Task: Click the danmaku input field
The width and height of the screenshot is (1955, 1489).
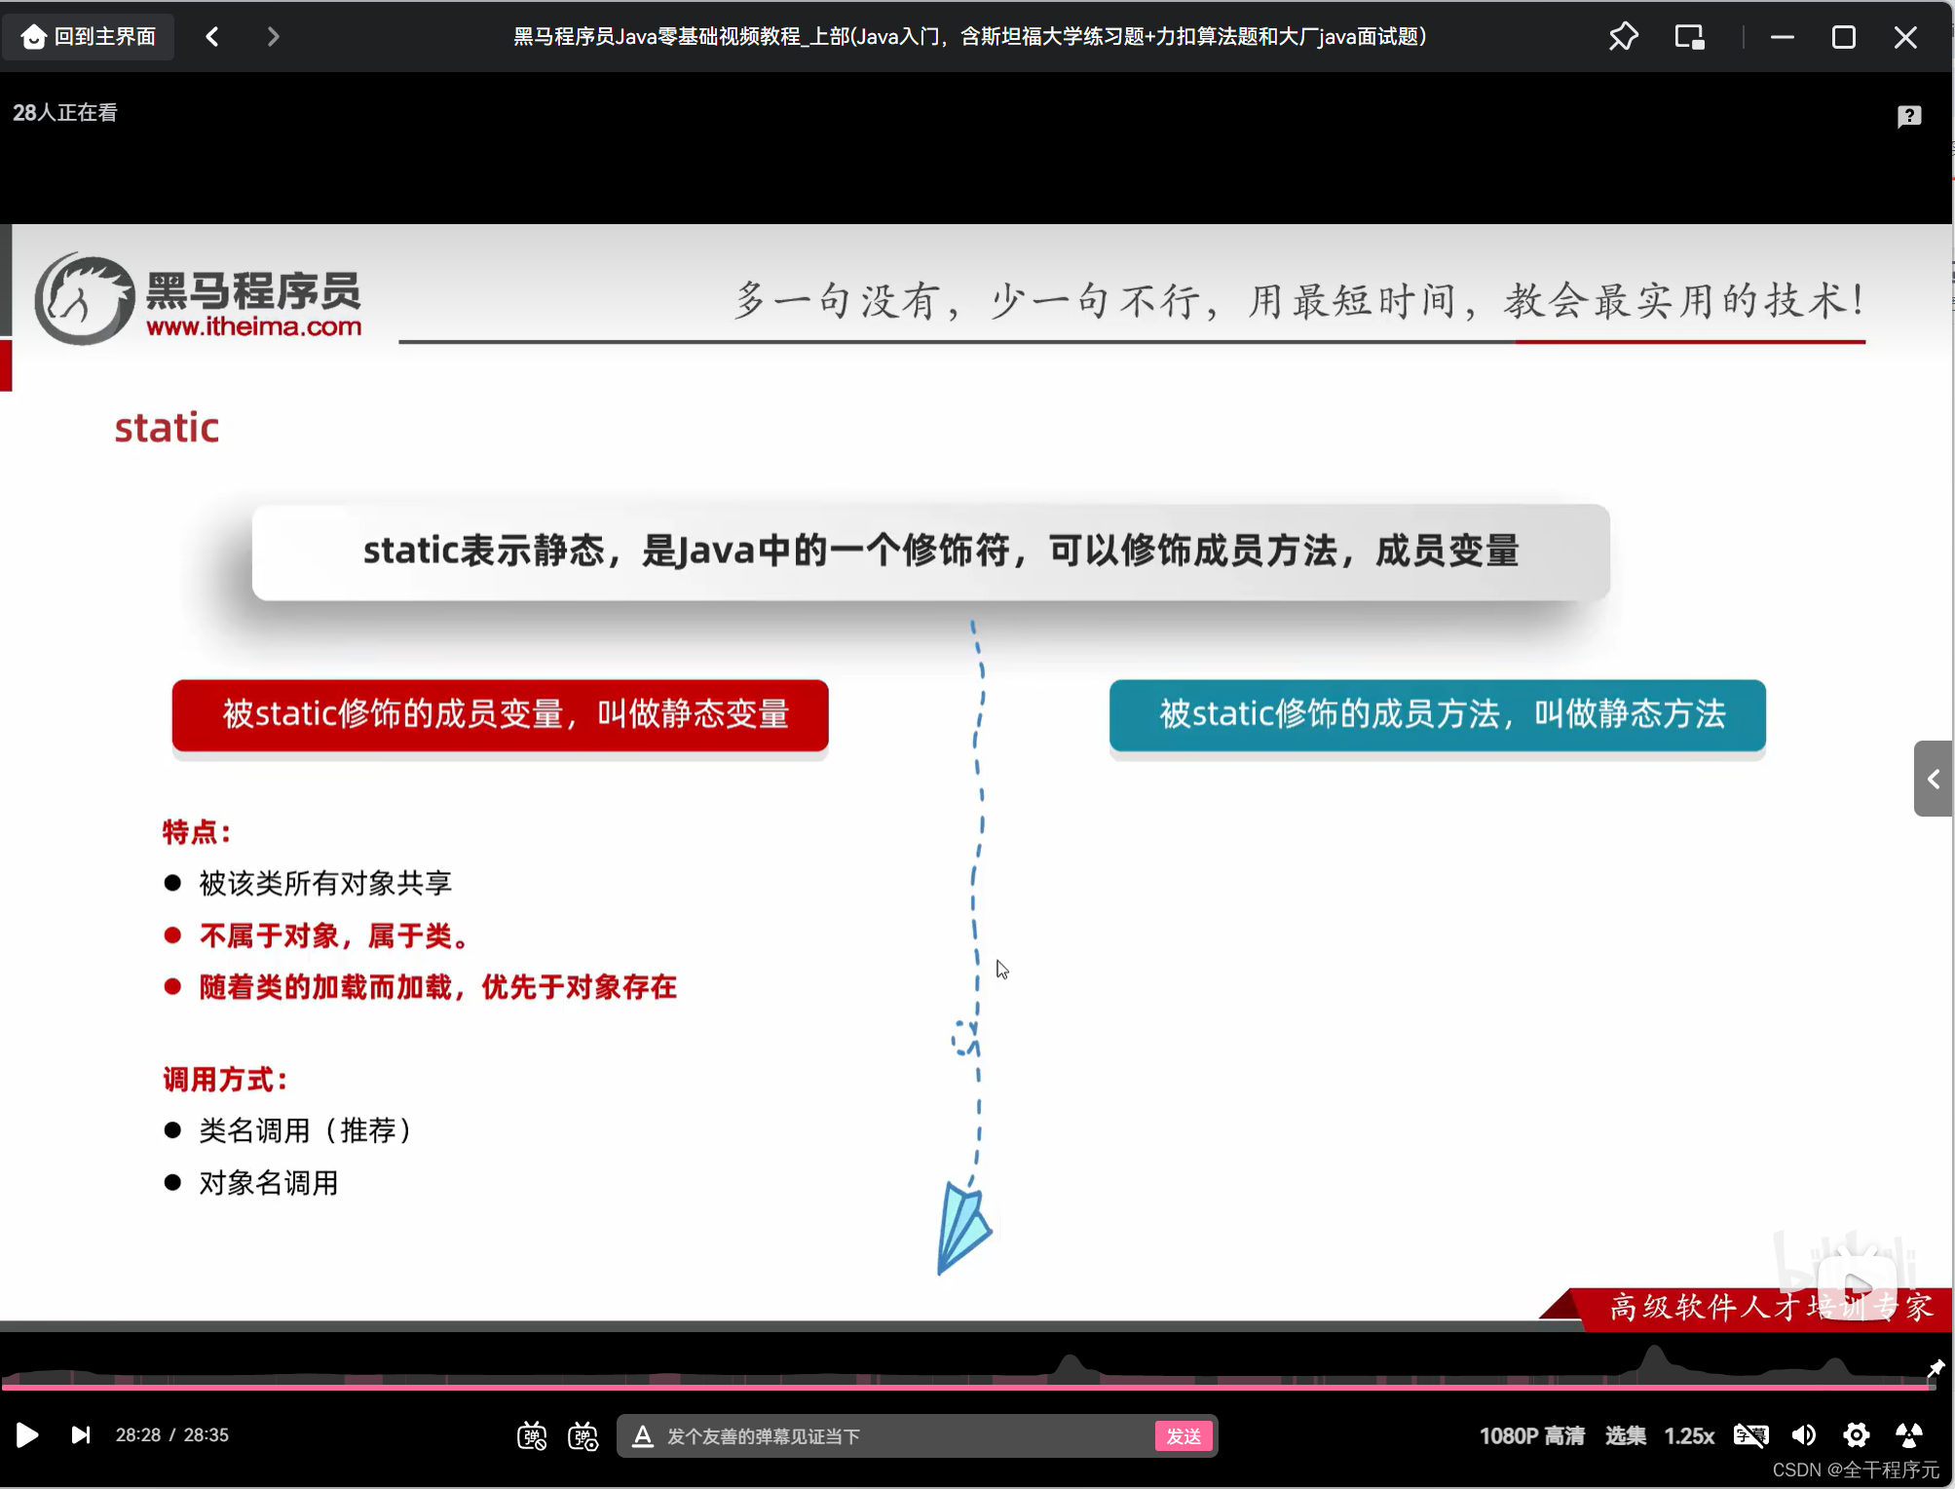Action: [x=877, y=1435]
